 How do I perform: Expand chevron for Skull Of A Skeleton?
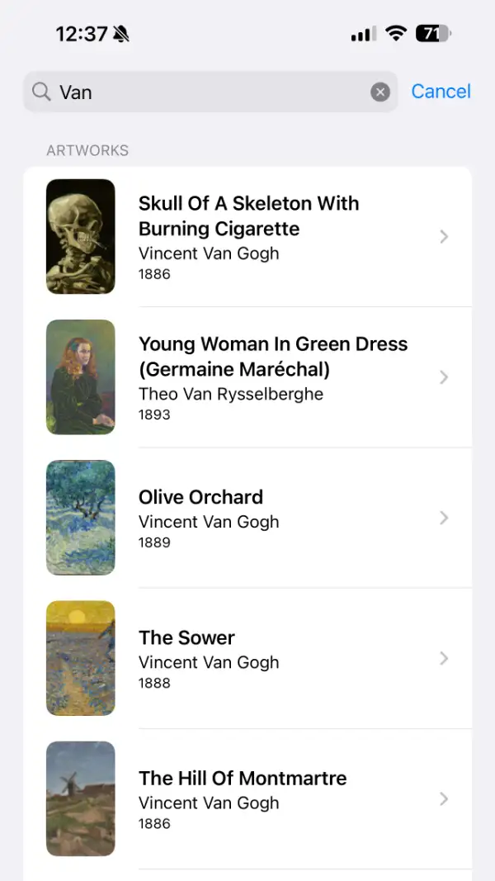pyautogui.click(x=444, y=237)
